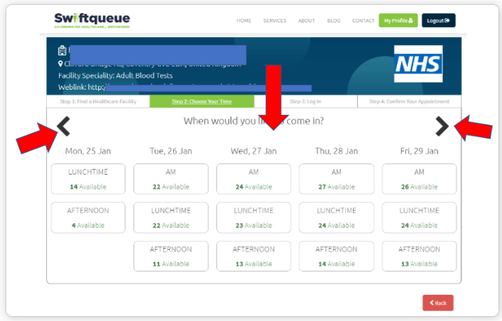
Task: Click the Logout button
Action: tap(438, 20)
